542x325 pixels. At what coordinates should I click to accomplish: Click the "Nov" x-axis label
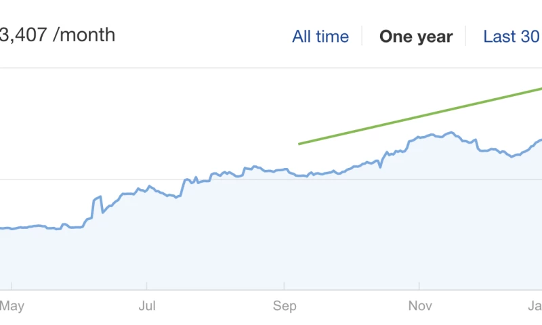click(421, 307)
